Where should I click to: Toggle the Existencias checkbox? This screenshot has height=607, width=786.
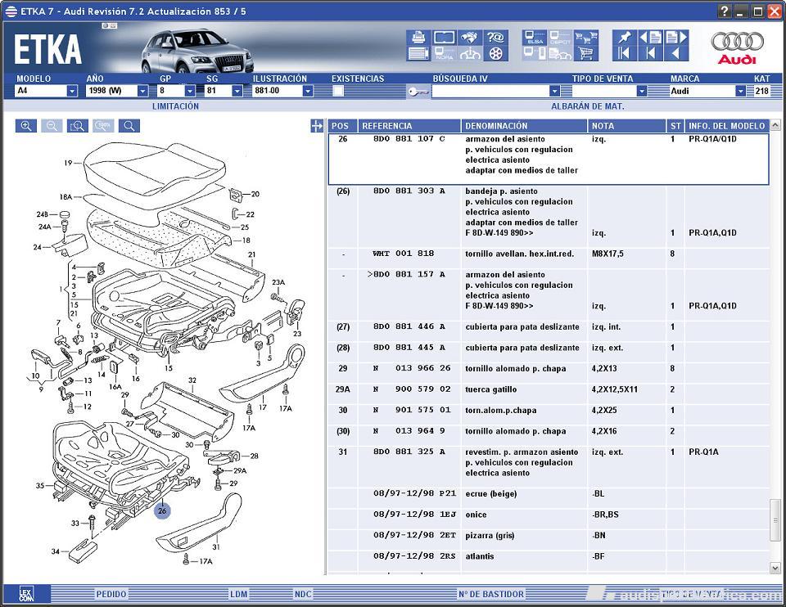tap(338, 91)
